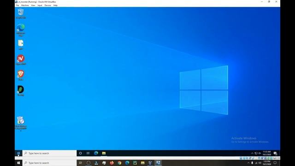
Task: Open Task View in the guest taskbar
Action: coord(88,153)
